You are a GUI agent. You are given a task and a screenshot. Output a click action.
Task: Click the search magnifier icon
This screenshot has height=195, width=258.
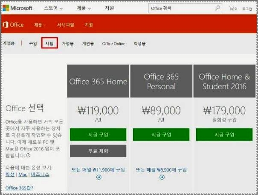point(217,8)
